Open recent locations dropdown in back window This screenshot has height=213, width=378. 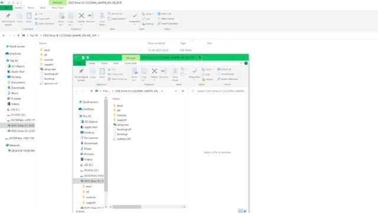[x=14, y=35]
